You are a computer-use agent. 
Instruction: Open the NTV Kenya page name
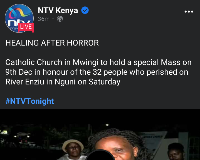(58, 10)
